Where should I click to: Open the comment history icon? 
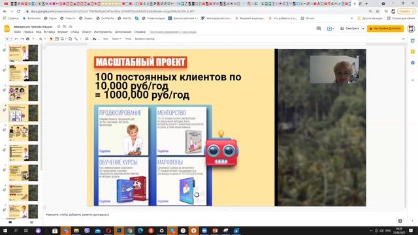tap(319, 29)
